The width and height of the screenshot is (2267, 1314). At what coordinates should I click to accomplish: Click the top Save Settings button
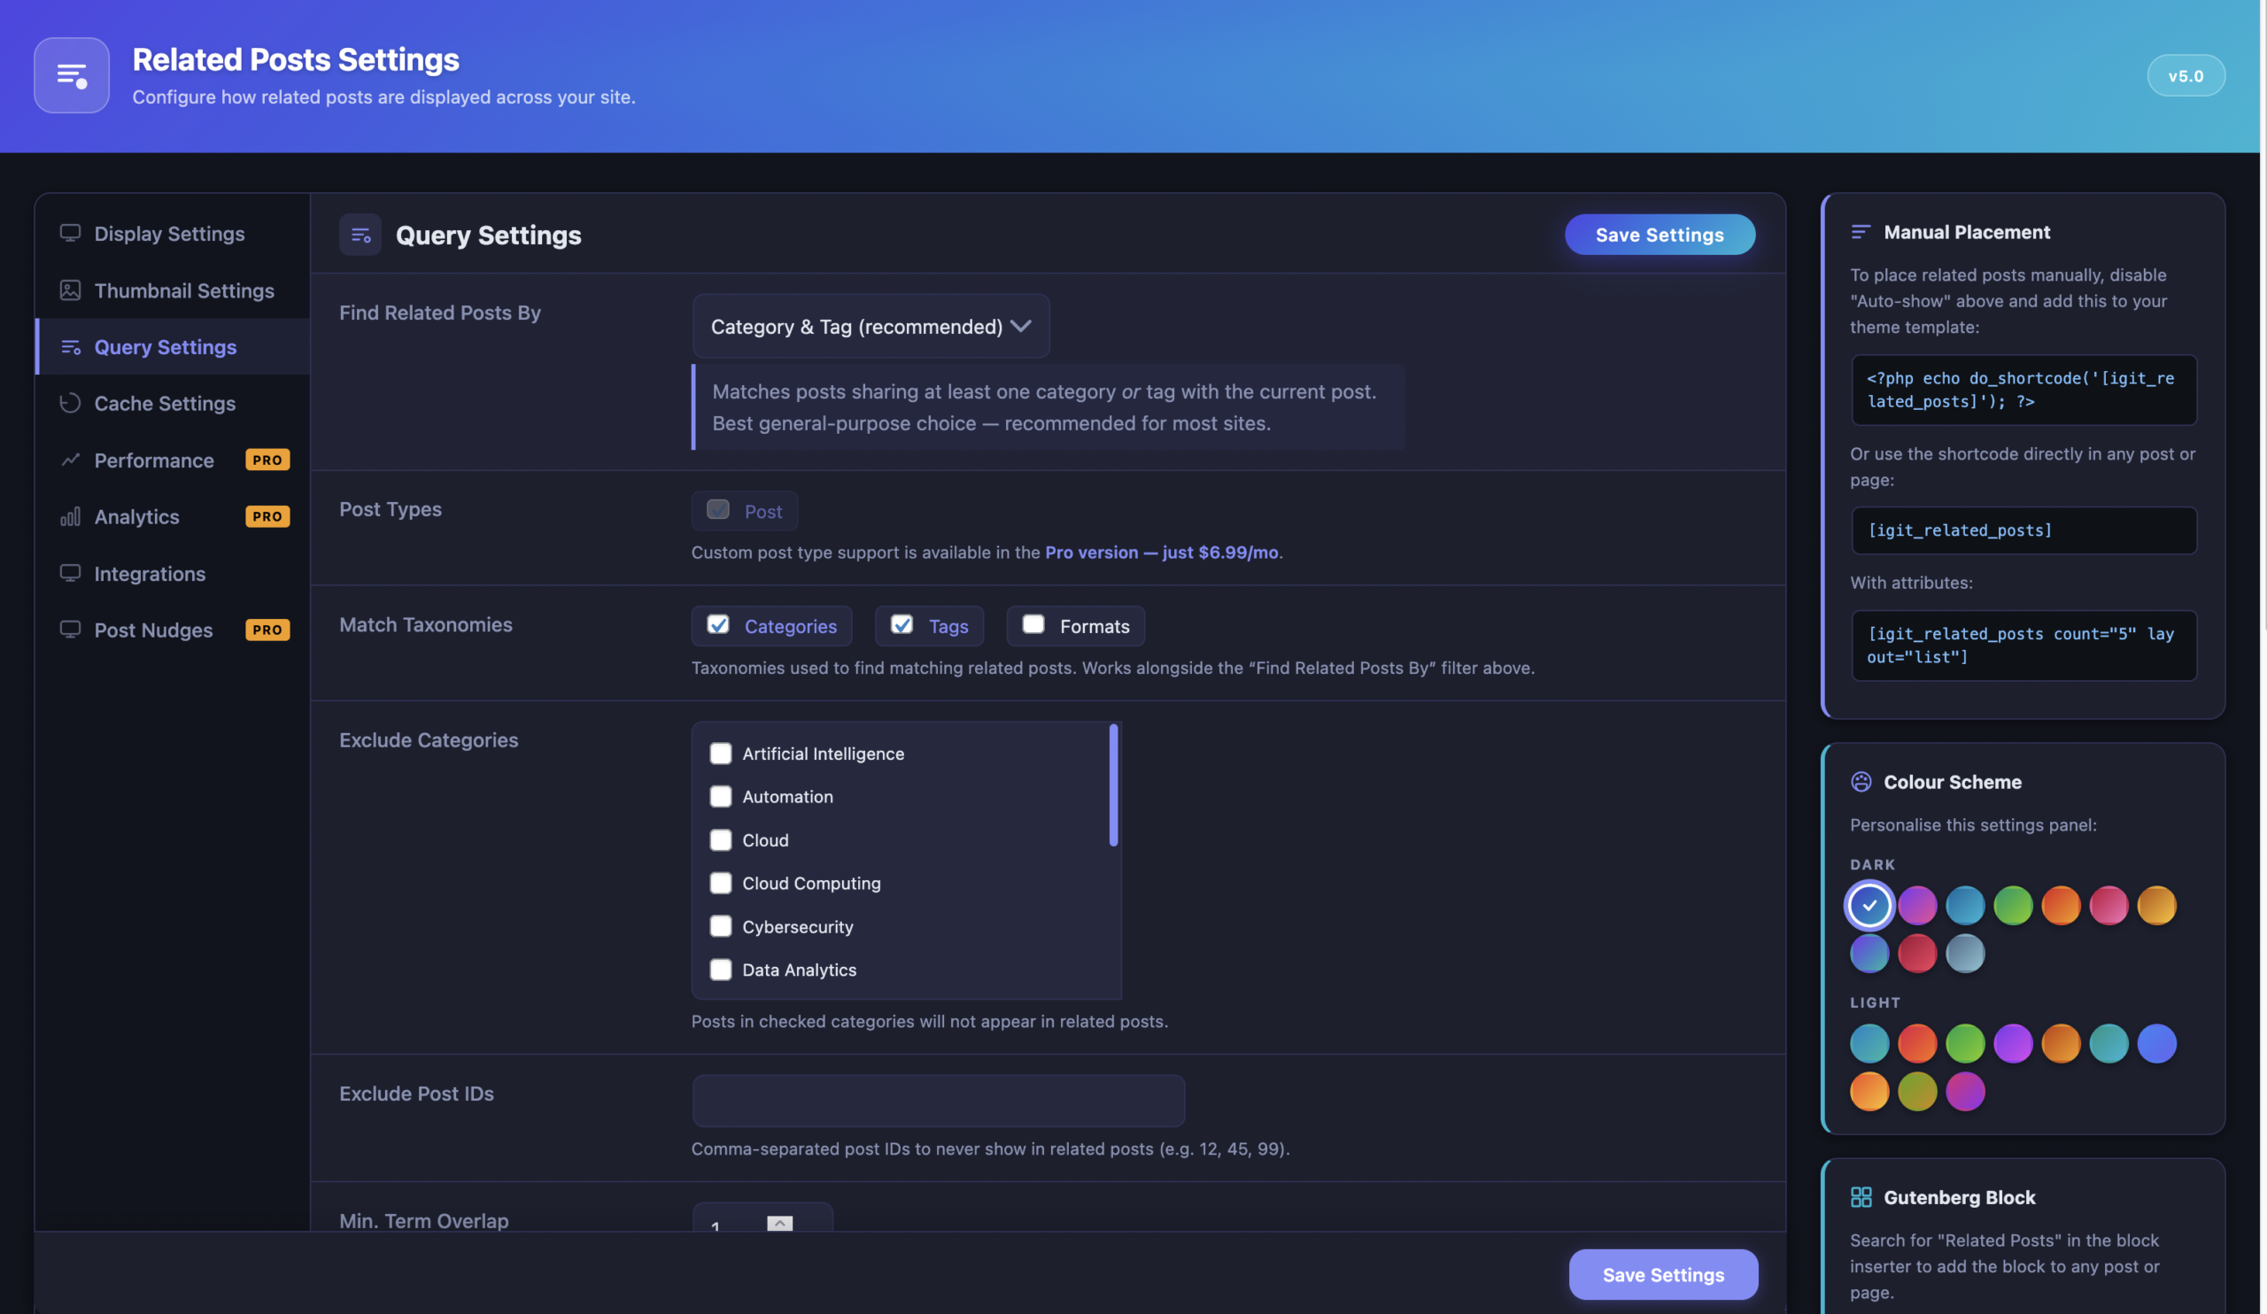pyautogui.click(x=1660, y=234)
